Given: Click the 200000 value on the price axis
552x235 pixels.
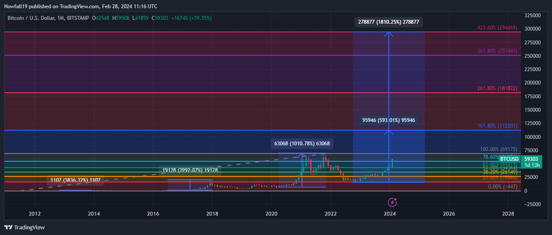Looking at the screenshot, I should (532, 83).
